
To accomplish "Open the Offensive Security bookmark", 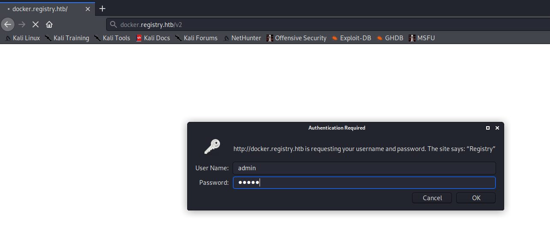I will tap(296, 38).
